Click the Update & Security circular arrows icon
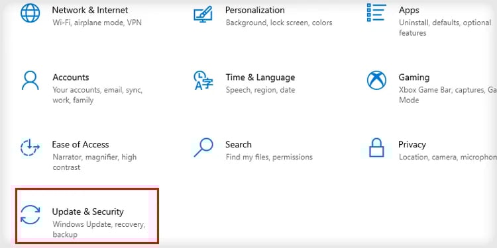497x248 pixels. pyautogui.click(x=30, y=214)
